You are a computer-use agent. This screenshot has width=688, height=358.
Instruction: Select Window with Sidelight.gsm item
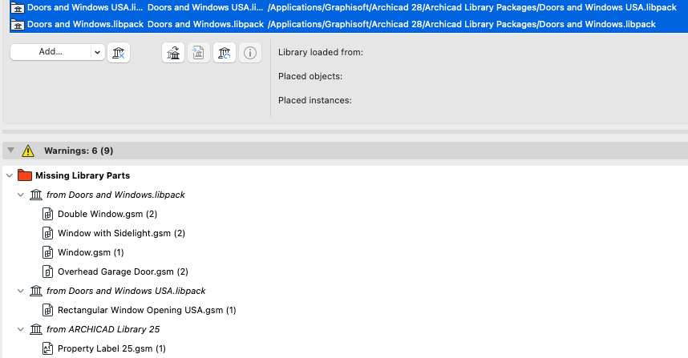120,233
